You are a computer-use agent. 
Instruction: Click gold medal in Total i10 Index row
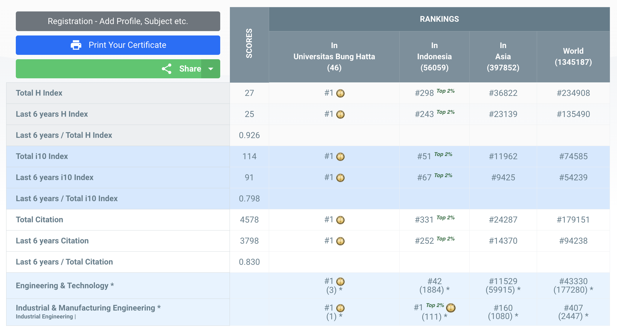click(x=340, y=157)
